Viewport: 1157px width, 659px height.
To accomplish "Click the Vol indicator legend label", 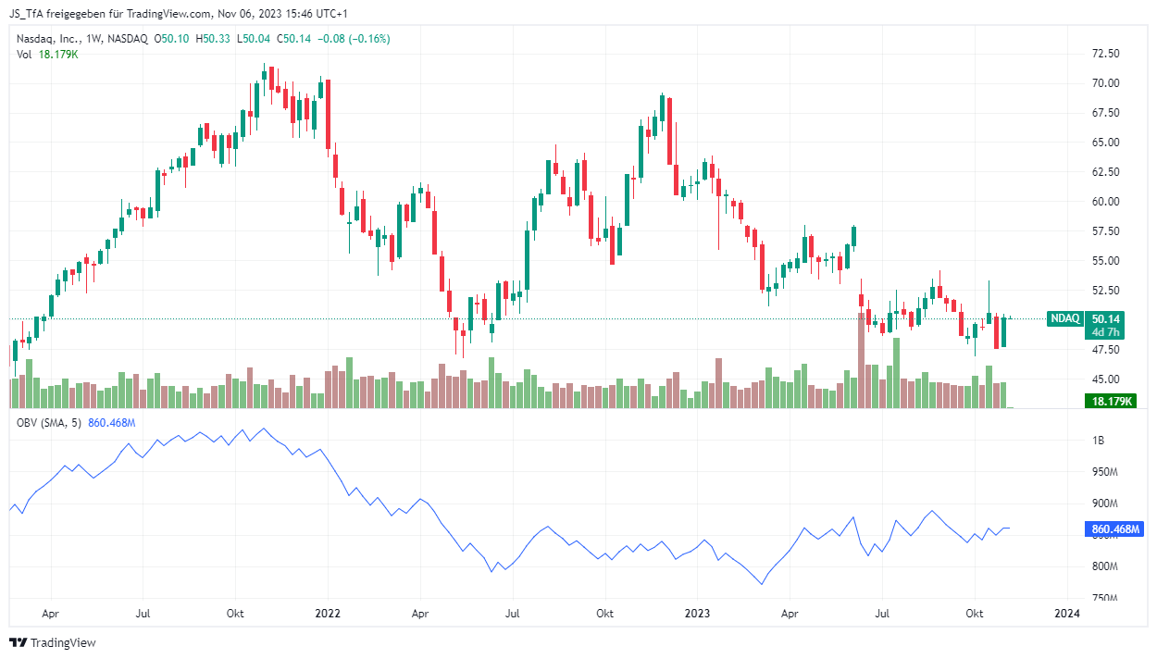I will tap(25, 55).
